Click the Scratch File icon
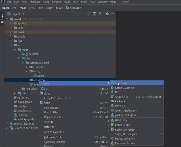Viewport: 181px width, 147px height. tap(112, 97)
